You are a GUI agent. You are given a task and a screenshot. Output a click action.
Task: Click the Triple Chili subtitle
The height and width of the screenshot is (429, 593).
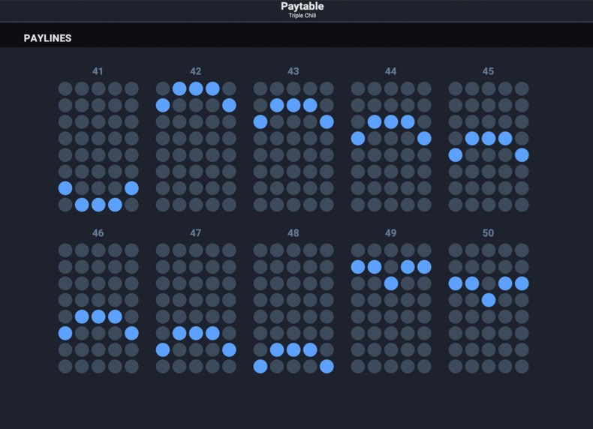303,16
